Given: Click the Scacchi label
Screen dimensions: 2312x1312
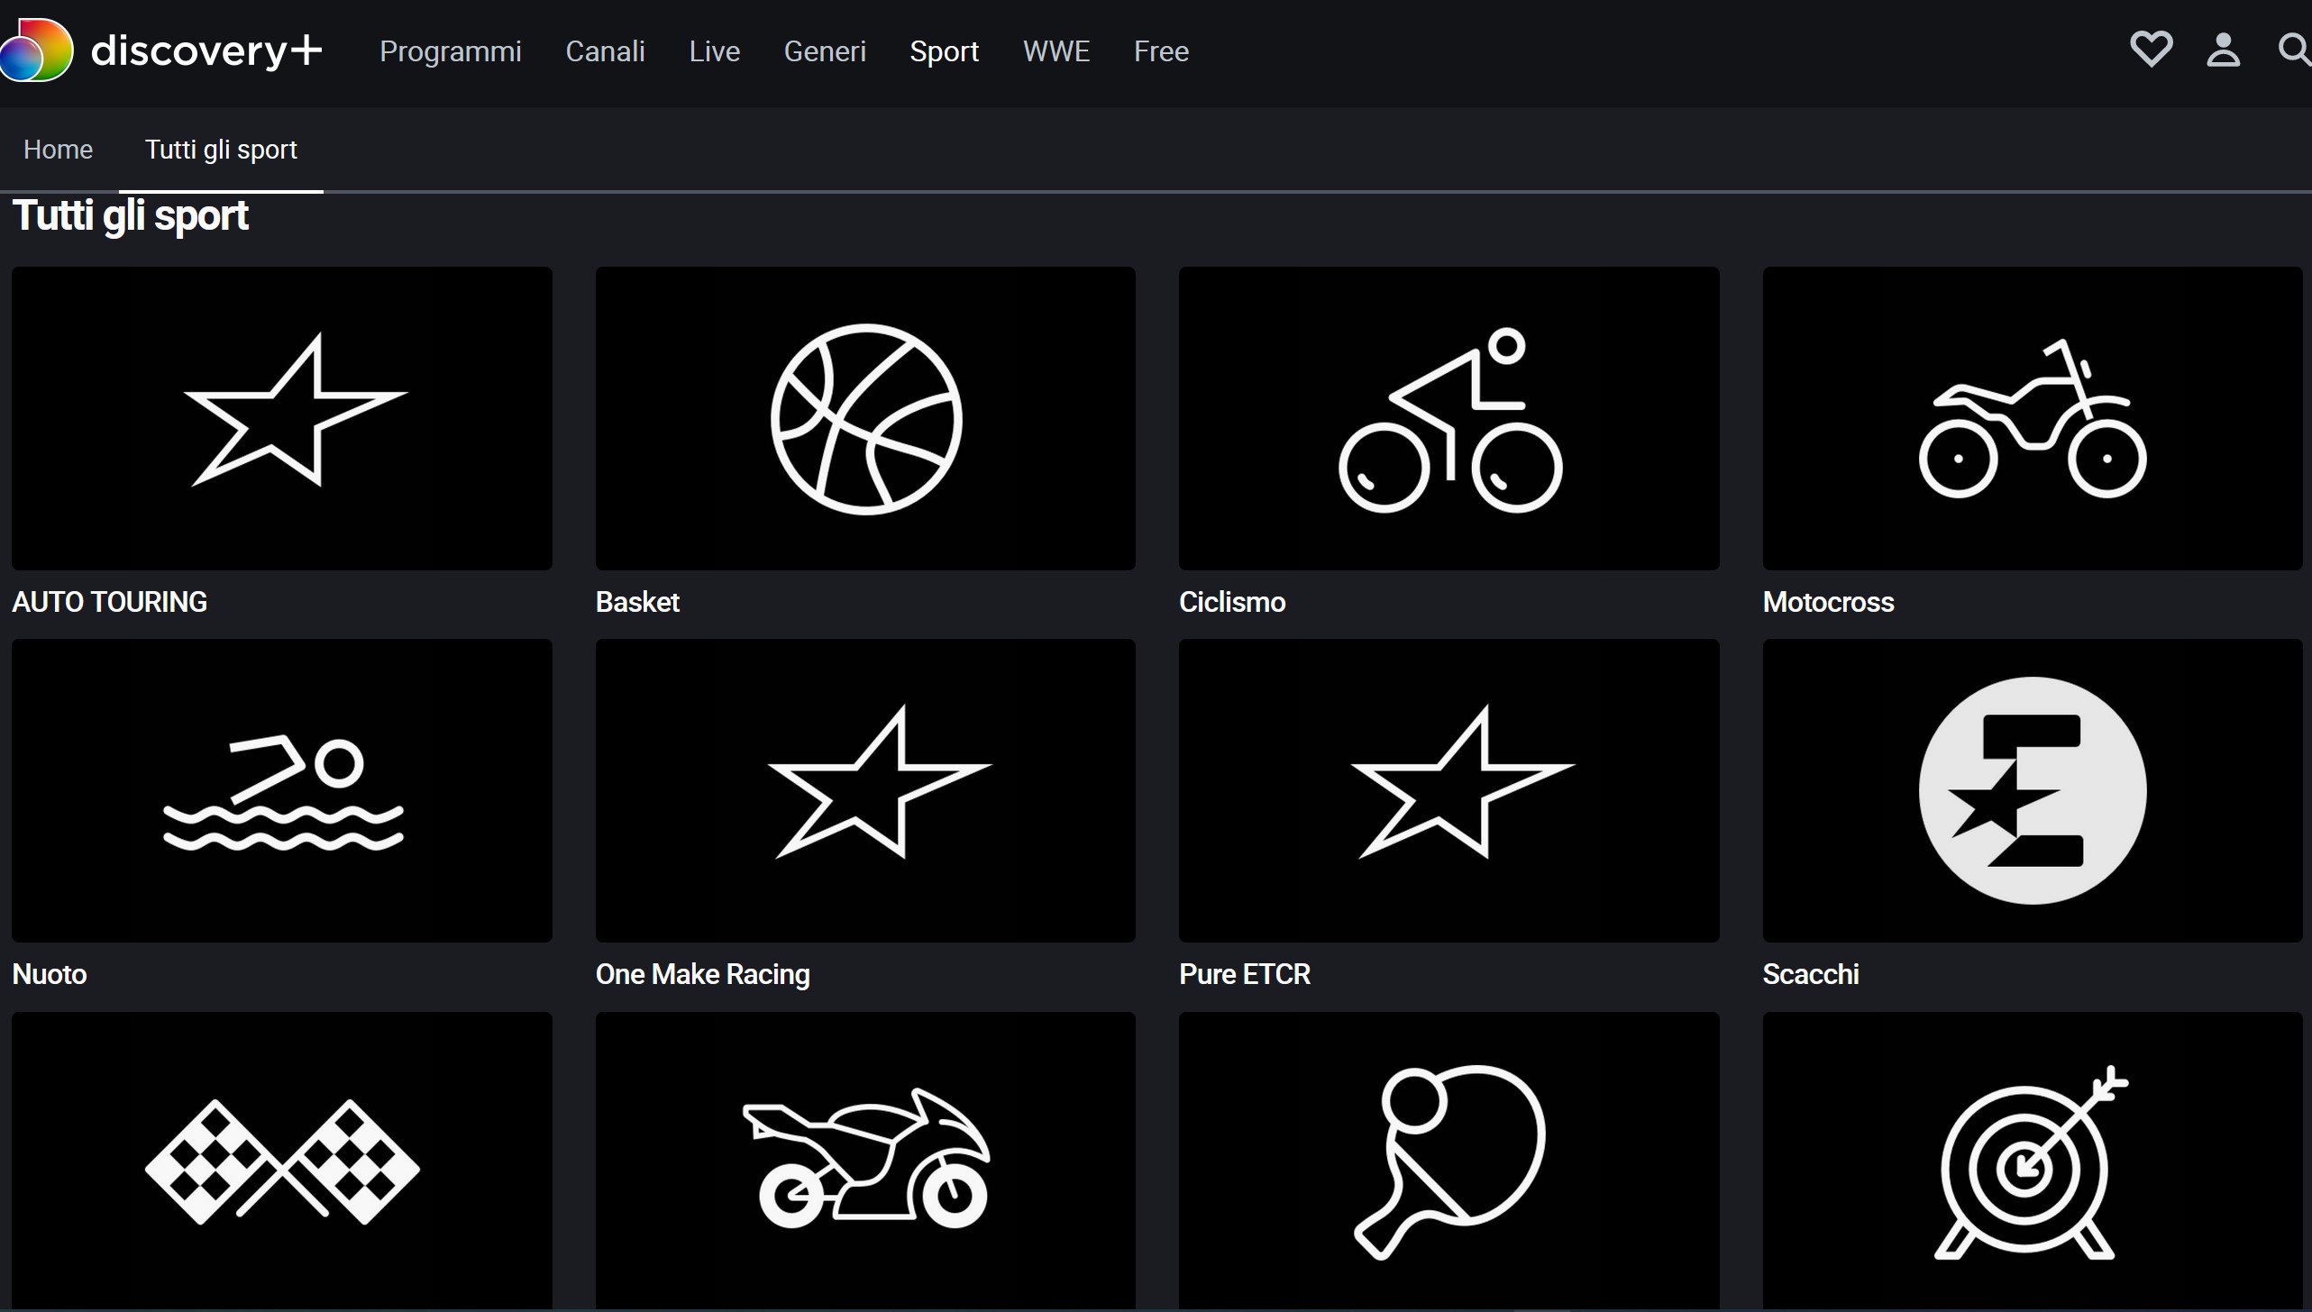Looking at the screenshot, I should click(1811, 973).
